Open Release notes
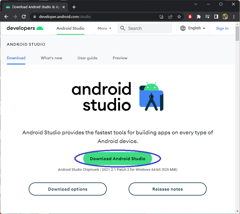 coord(168,189)
